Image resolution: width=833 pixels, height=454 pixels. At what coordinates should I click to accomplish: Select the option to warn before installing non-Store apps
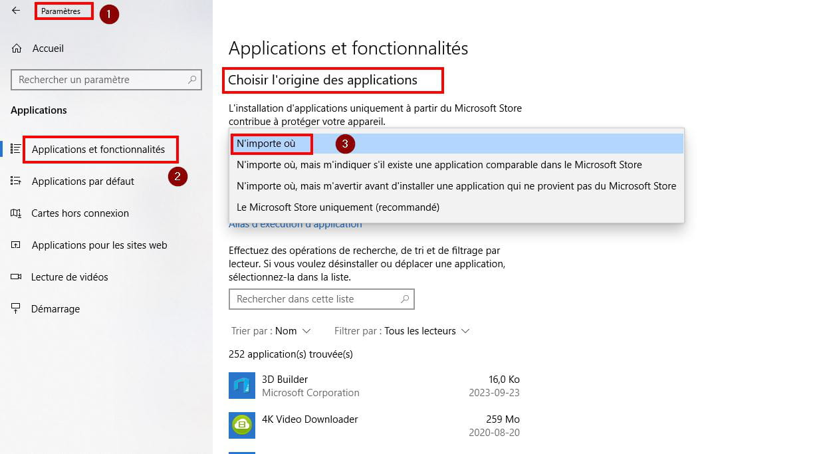pos(456,186)
